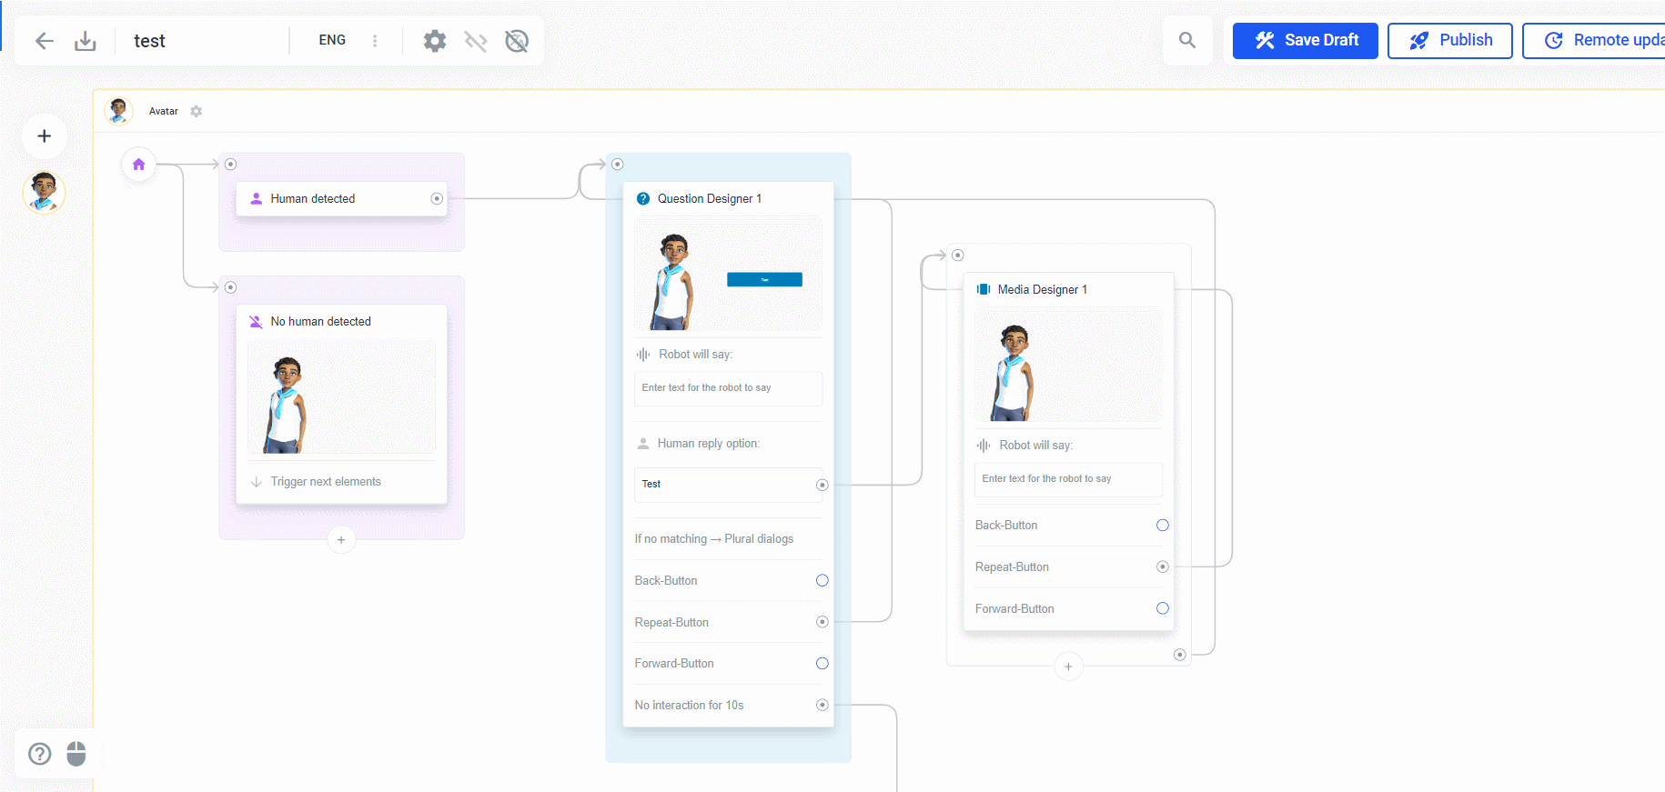Click the crossed-out circle icon in toolbar
Image resolution: width=1665 pixels, height=792 pixels.
click(517, 41)
